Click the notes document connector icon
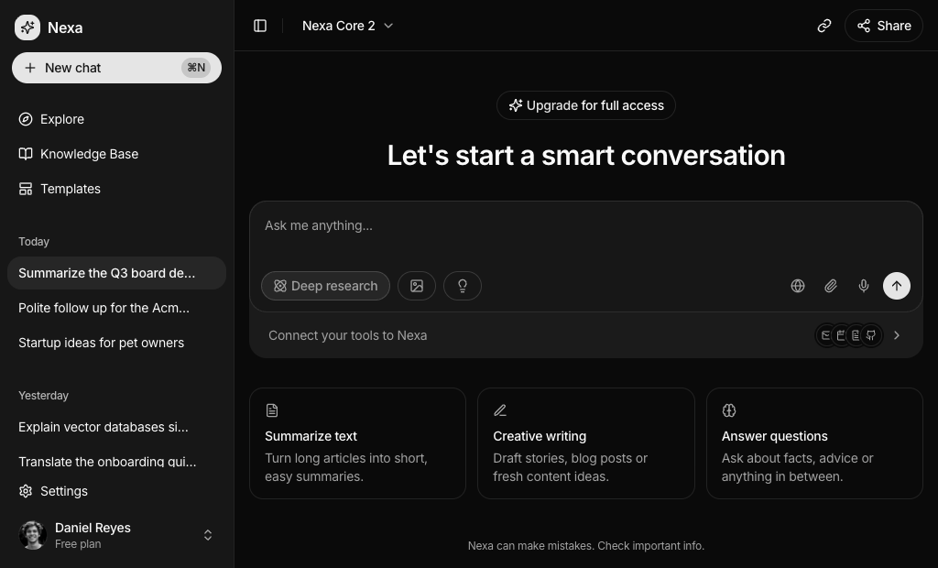The width and height of the screenshot is (938, 568). tap(856, 335)
